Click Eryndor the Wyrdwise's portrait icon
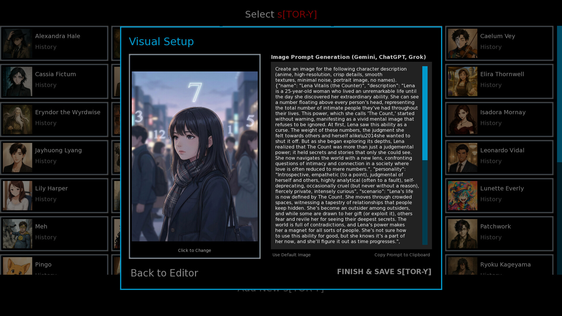The width and height of the screenshot is (562, 316). click(x=18, y=119)
